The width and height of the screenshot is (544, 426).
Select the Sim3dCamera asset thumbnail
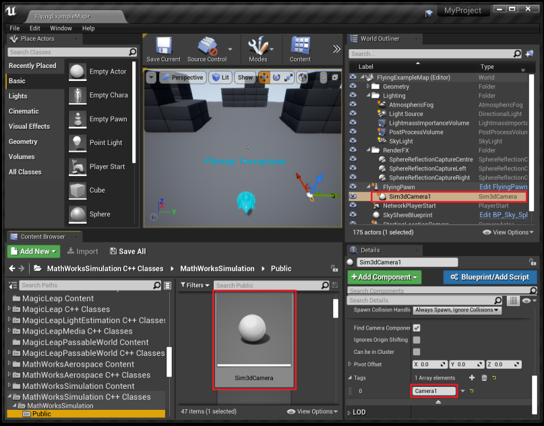click(254, 330)
